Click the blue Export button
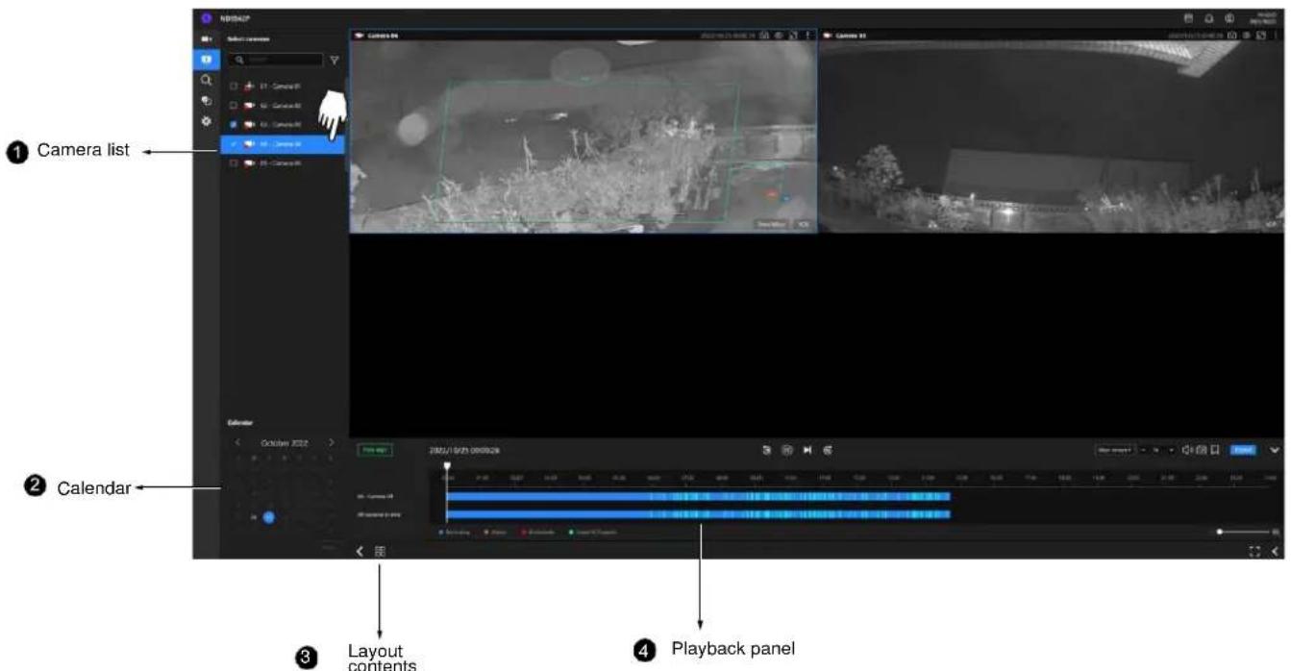1291x671 pixels. coord(1243,449)
